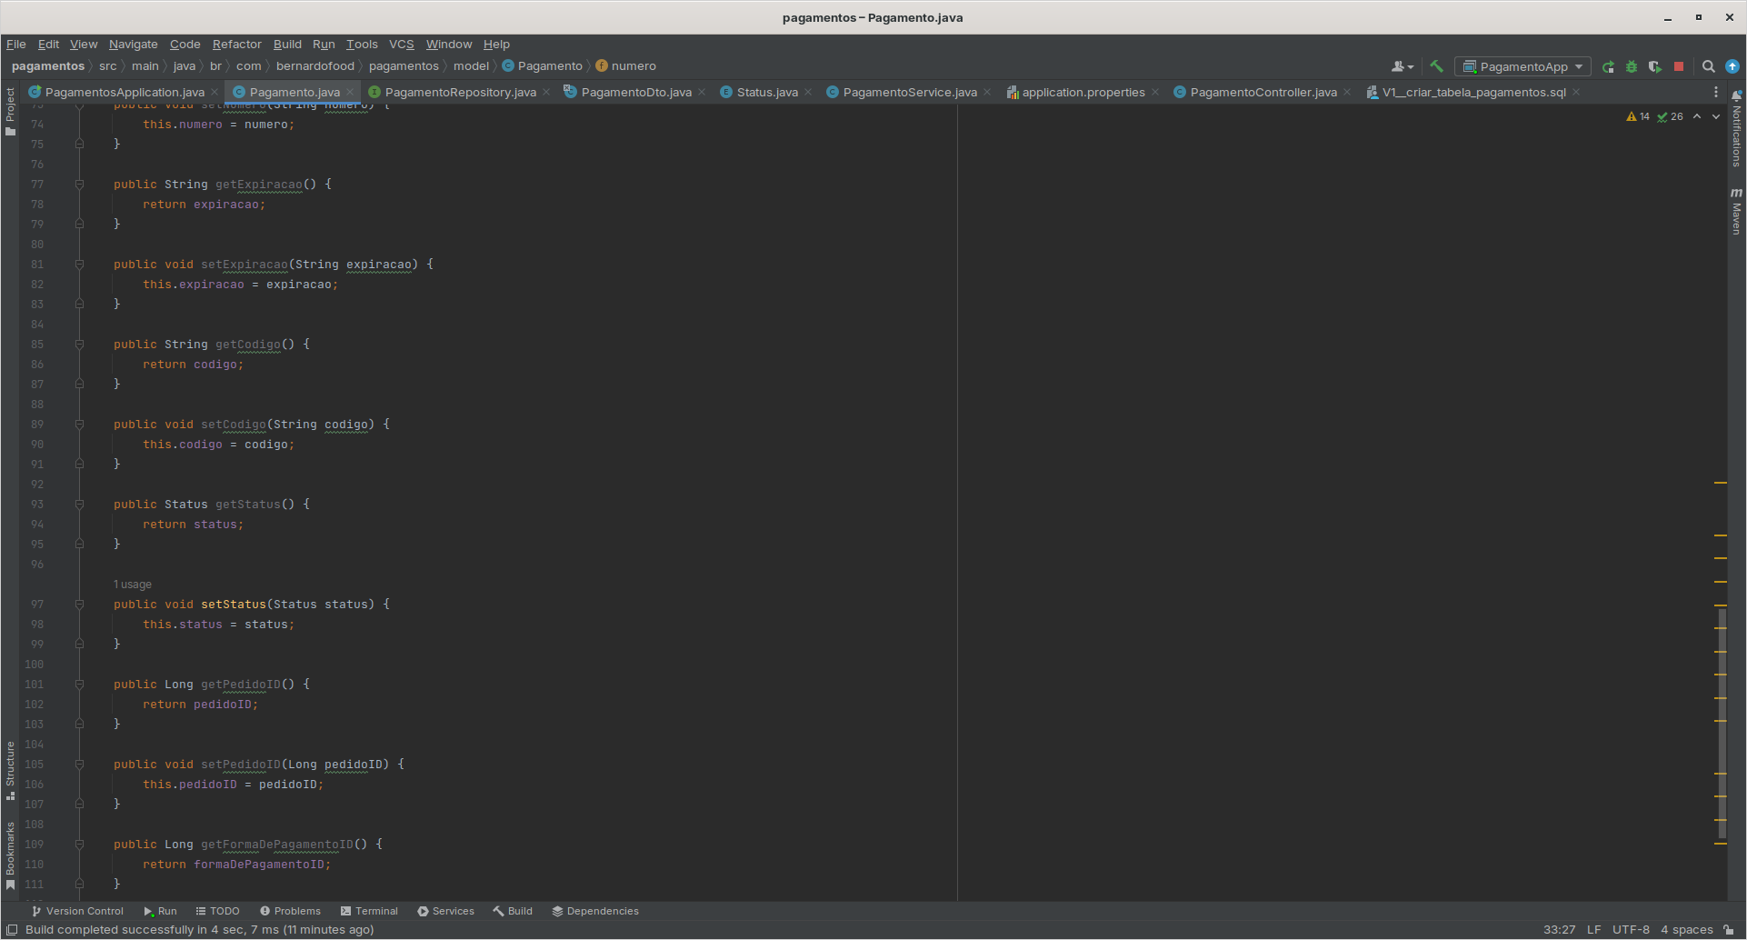Collapse getStatus method at line 93
Screen dimensions: 1747x940
[79, 505]
